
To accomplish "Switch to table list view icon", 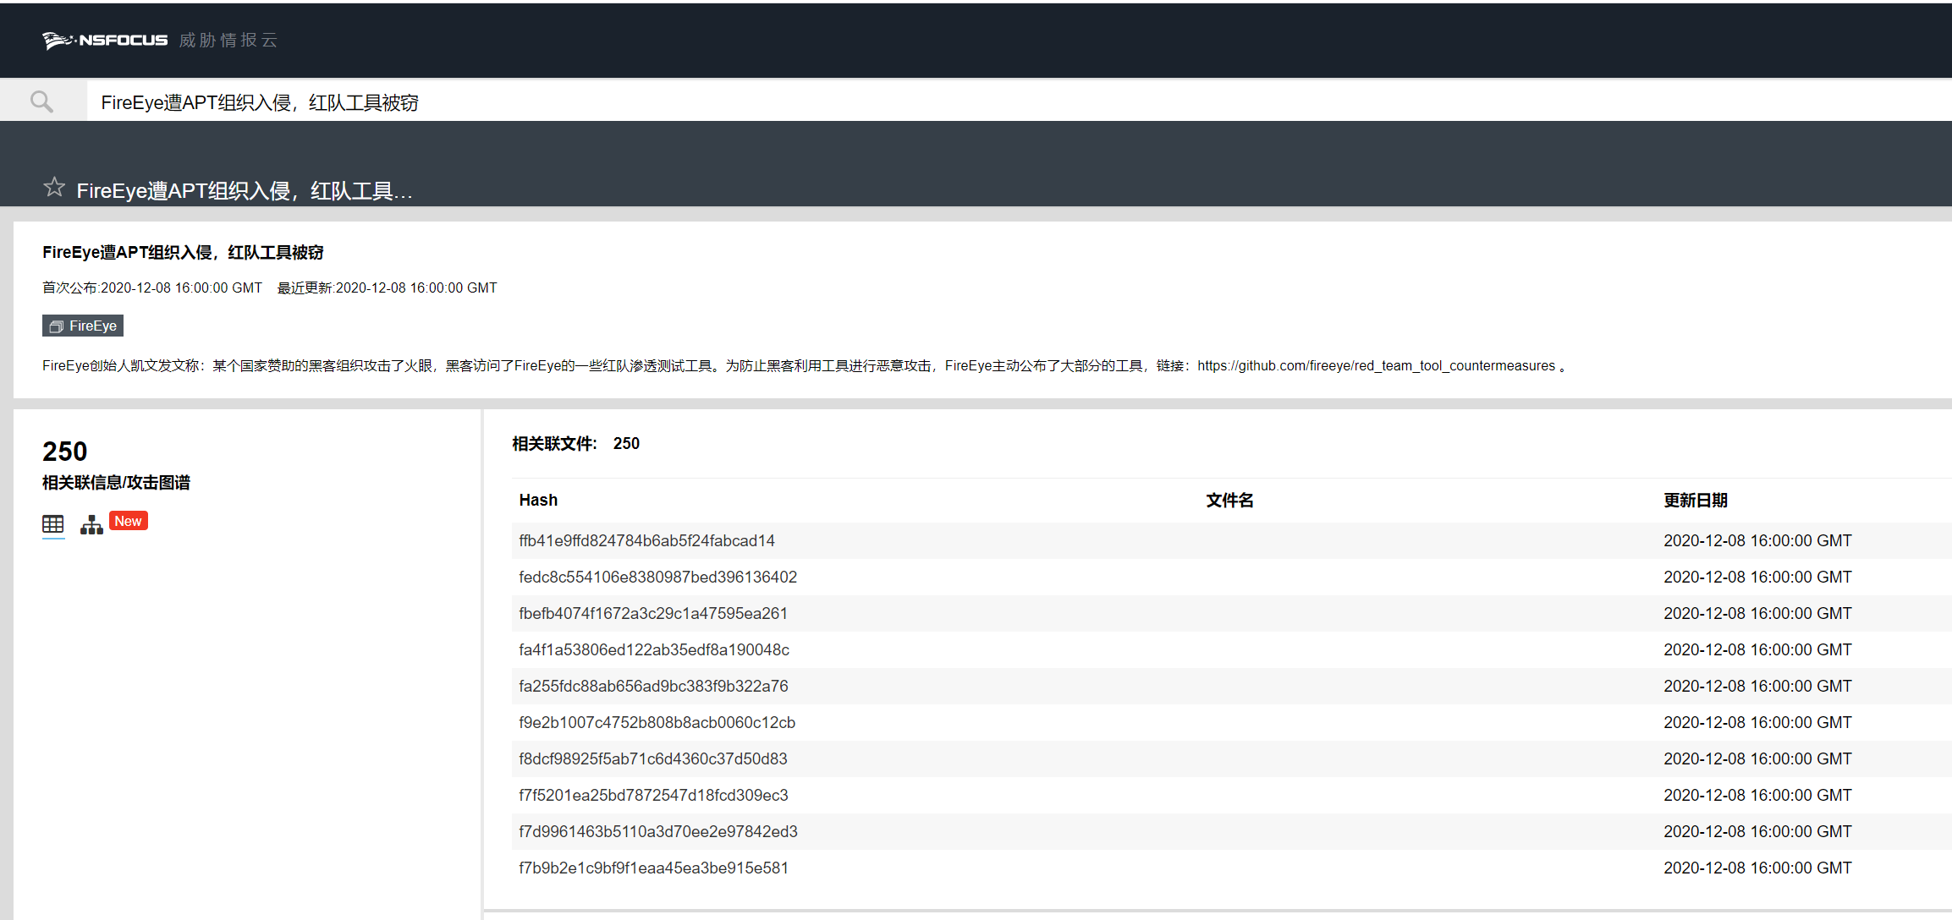I will [52, 525].
